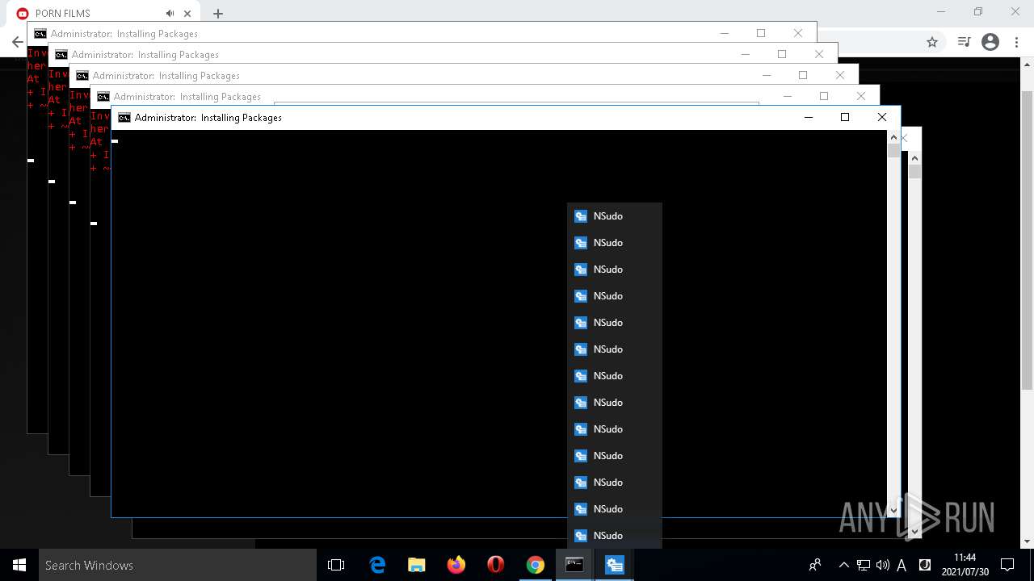
Task: Open Task View from the taskbar
Action: point(336,565)
